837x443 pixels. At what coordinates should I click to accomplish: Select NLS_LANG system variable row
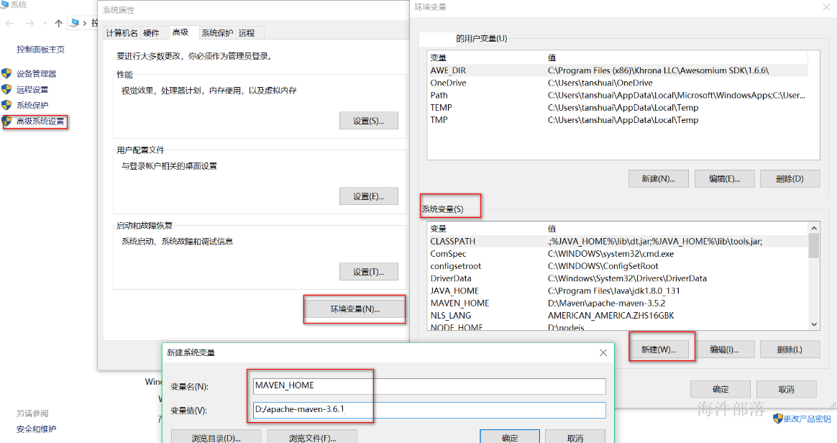tap(618, 315)
